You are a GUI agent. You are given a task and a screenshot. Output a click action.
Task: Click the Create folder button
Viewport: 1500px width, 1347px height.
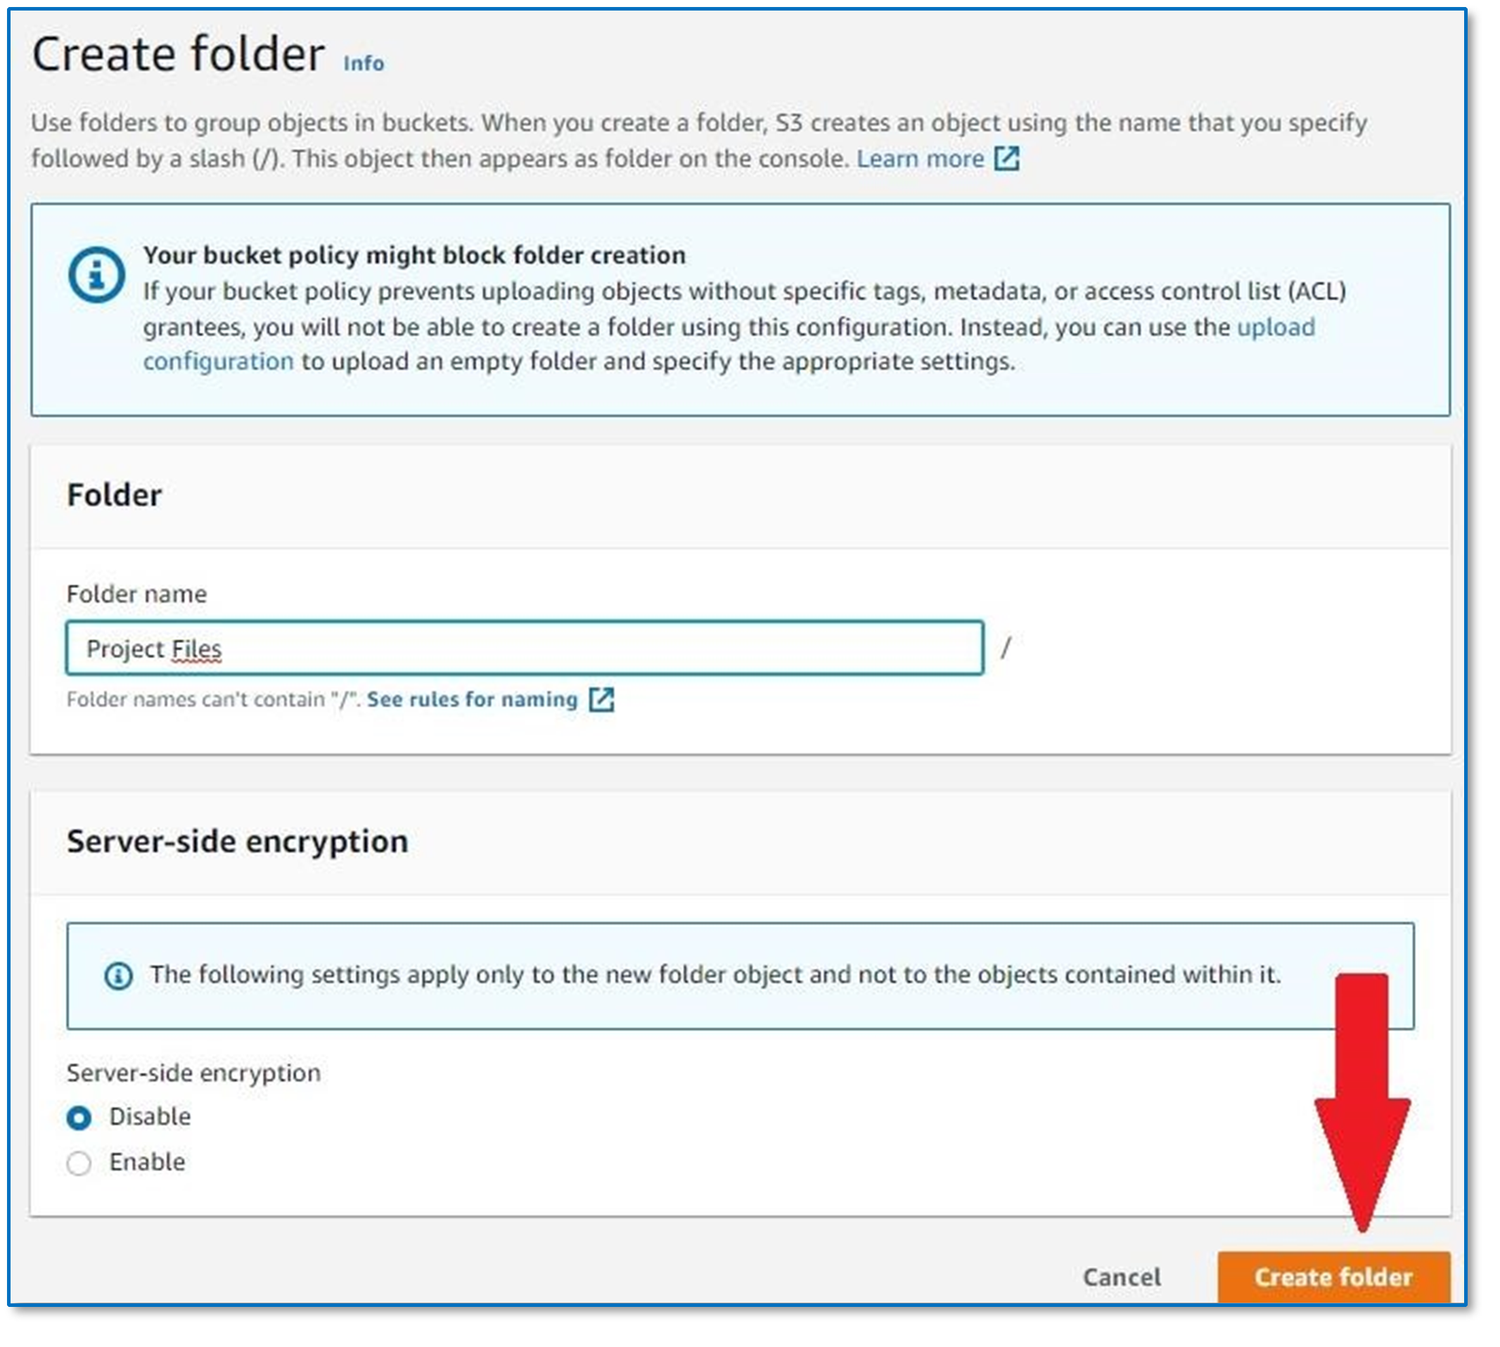1333,1277
